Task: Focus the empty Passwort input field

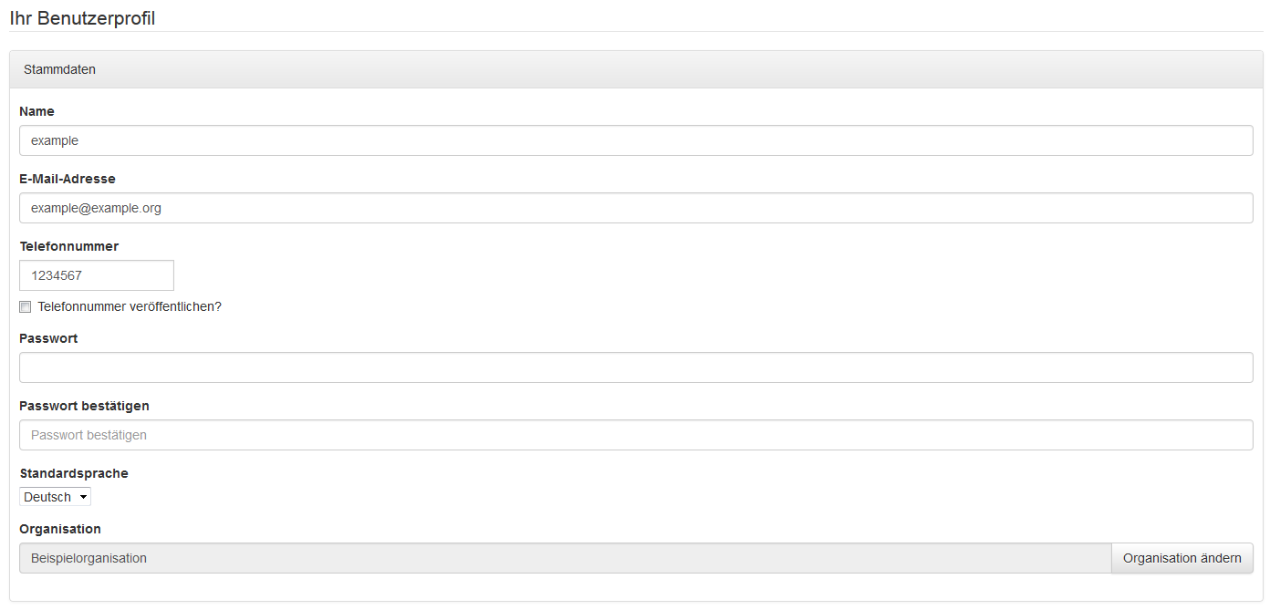Action: tap(635, 367)
